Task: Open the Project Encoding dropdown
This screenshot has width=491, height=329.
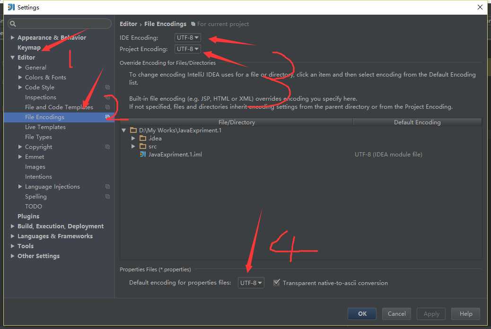Action: coord(188,49)
